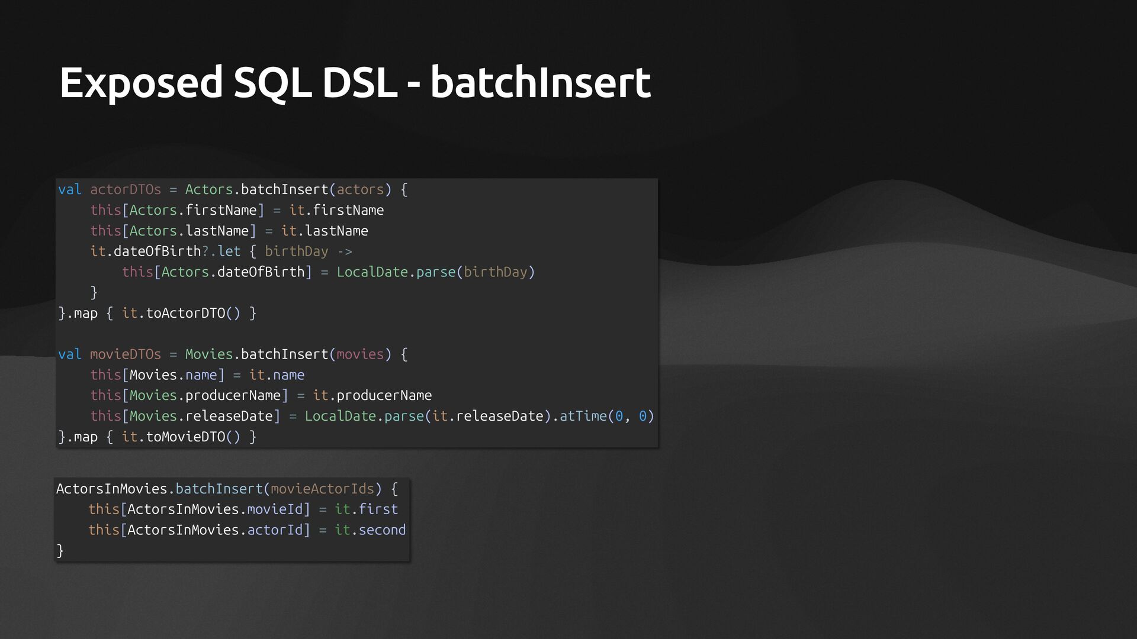Click 'it.lastName' expression
Screen dimensions: 1137x639
pos(325,231)
